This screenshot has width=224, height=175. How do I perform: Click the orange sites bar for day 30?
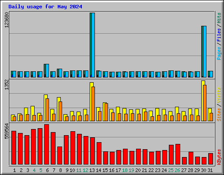(x=205, y=103)
